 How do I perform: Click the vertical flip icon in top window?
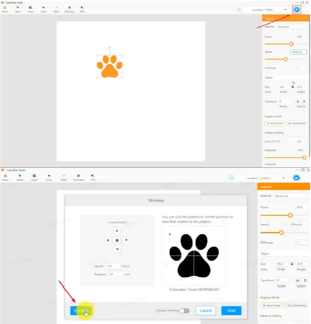pos(304,101)
